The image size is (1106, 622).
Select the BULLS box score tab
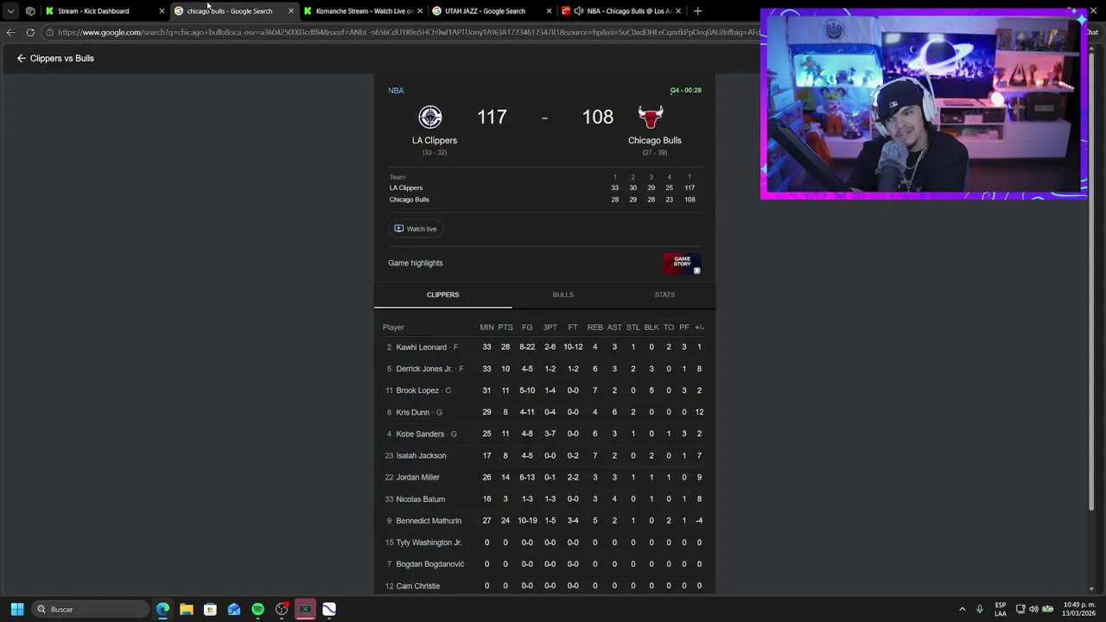click(563, 295)
